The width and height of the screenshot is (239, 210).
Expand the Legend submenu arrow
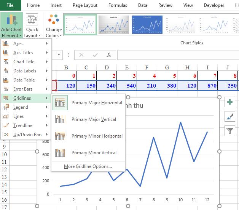[47, 107]
